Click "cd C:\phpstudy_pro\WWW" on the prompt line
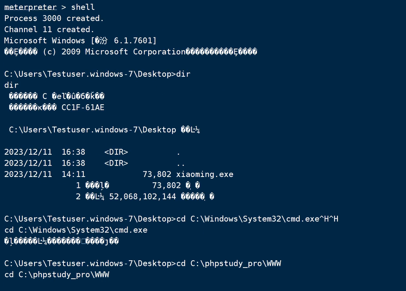 pos(229,264)
